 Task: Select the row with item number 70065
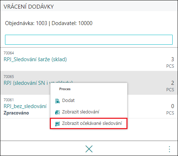point(89,83)
